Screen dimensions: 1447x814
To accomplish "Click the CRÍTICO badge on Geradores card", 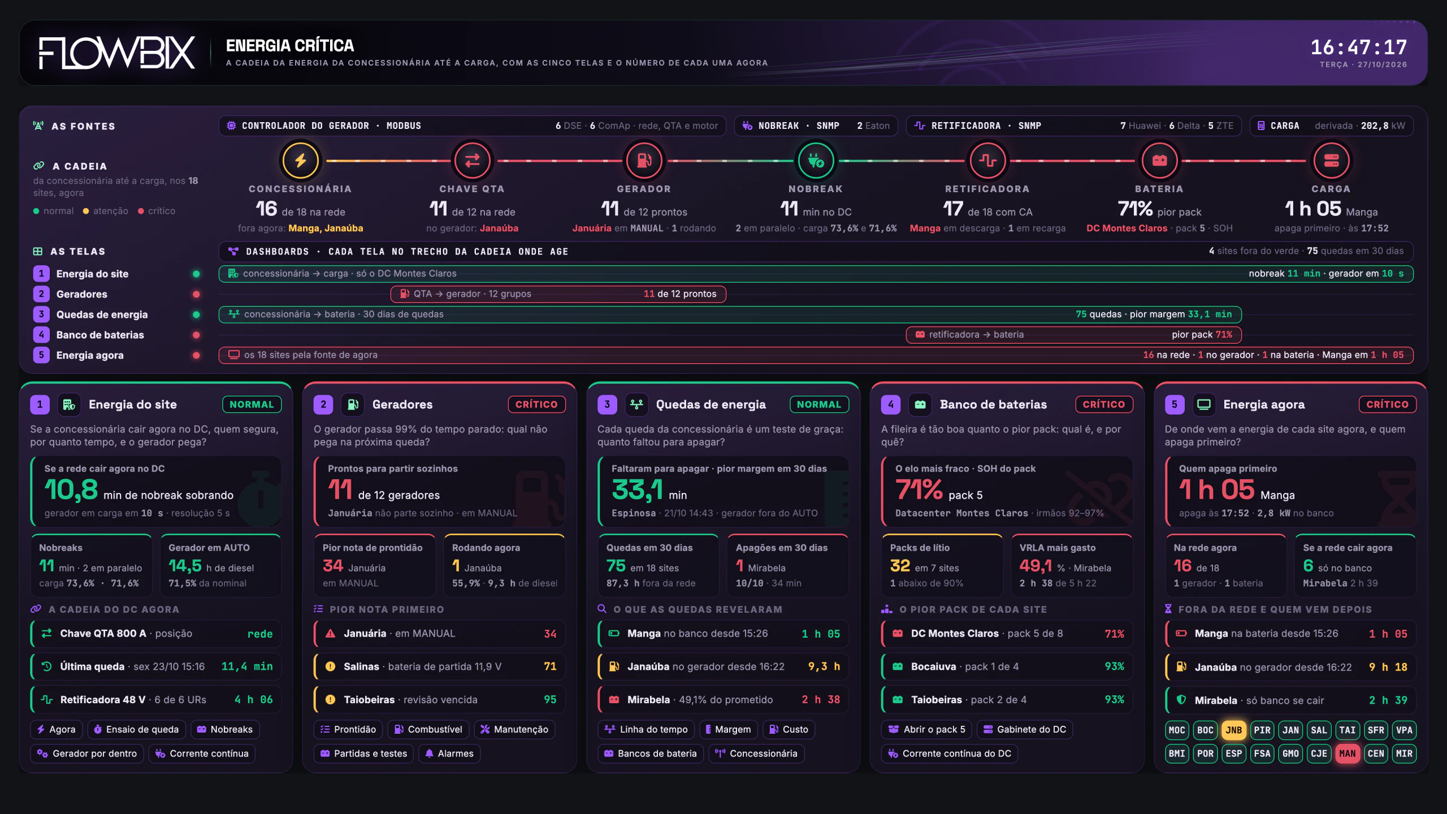I will pyautogui.click(x=536, y=404).
